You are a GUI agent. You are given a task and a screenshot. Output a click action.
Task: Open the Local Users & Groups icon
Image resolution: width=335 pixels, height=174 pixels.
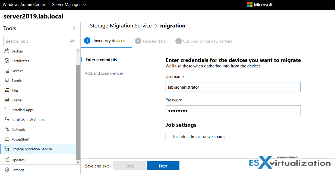pyautogui.click(x=7, y=120)
